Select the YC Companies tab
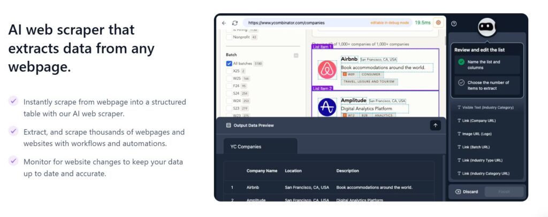Screen dimensions: 548x217 tap(260, 146)
